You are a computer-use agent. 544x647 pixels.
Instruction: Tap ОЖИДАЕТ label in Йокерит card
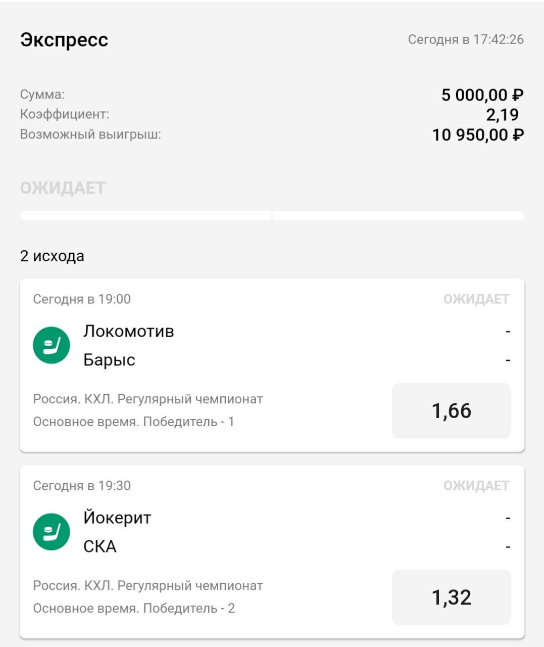(x=476, y=486)
